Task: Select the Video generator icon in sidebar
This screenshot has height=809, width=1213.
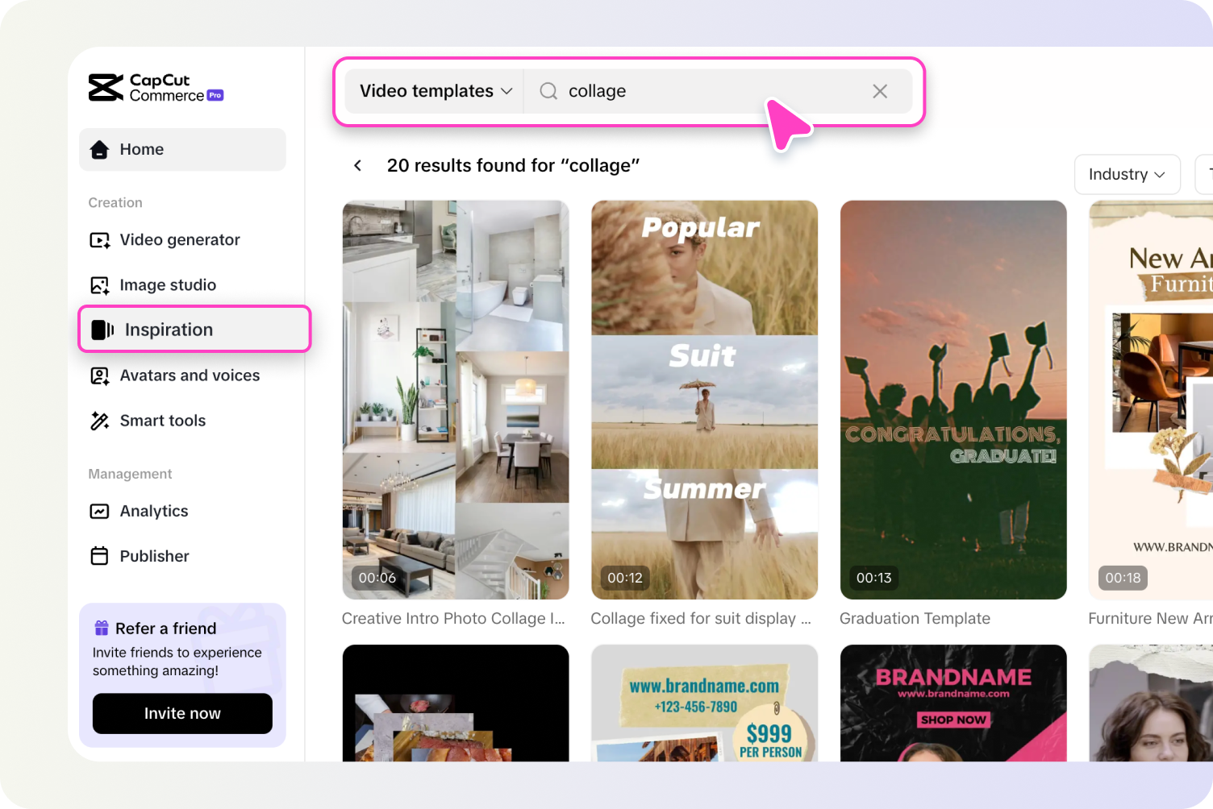Action: coord(98,239)
